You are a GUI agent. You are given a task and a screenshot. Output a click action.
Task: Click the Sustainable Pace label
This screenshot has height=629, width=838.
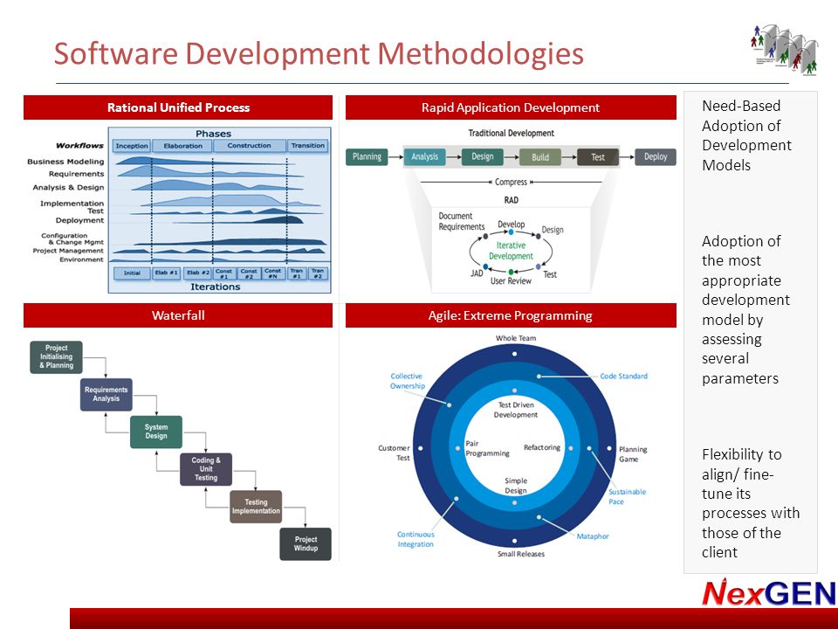pyautogui.click(x=627, y=496)
